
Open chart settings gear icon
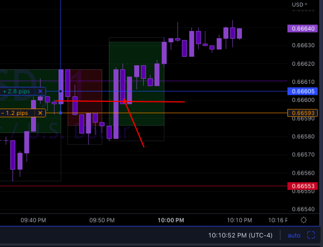click(x=303, y=220)
